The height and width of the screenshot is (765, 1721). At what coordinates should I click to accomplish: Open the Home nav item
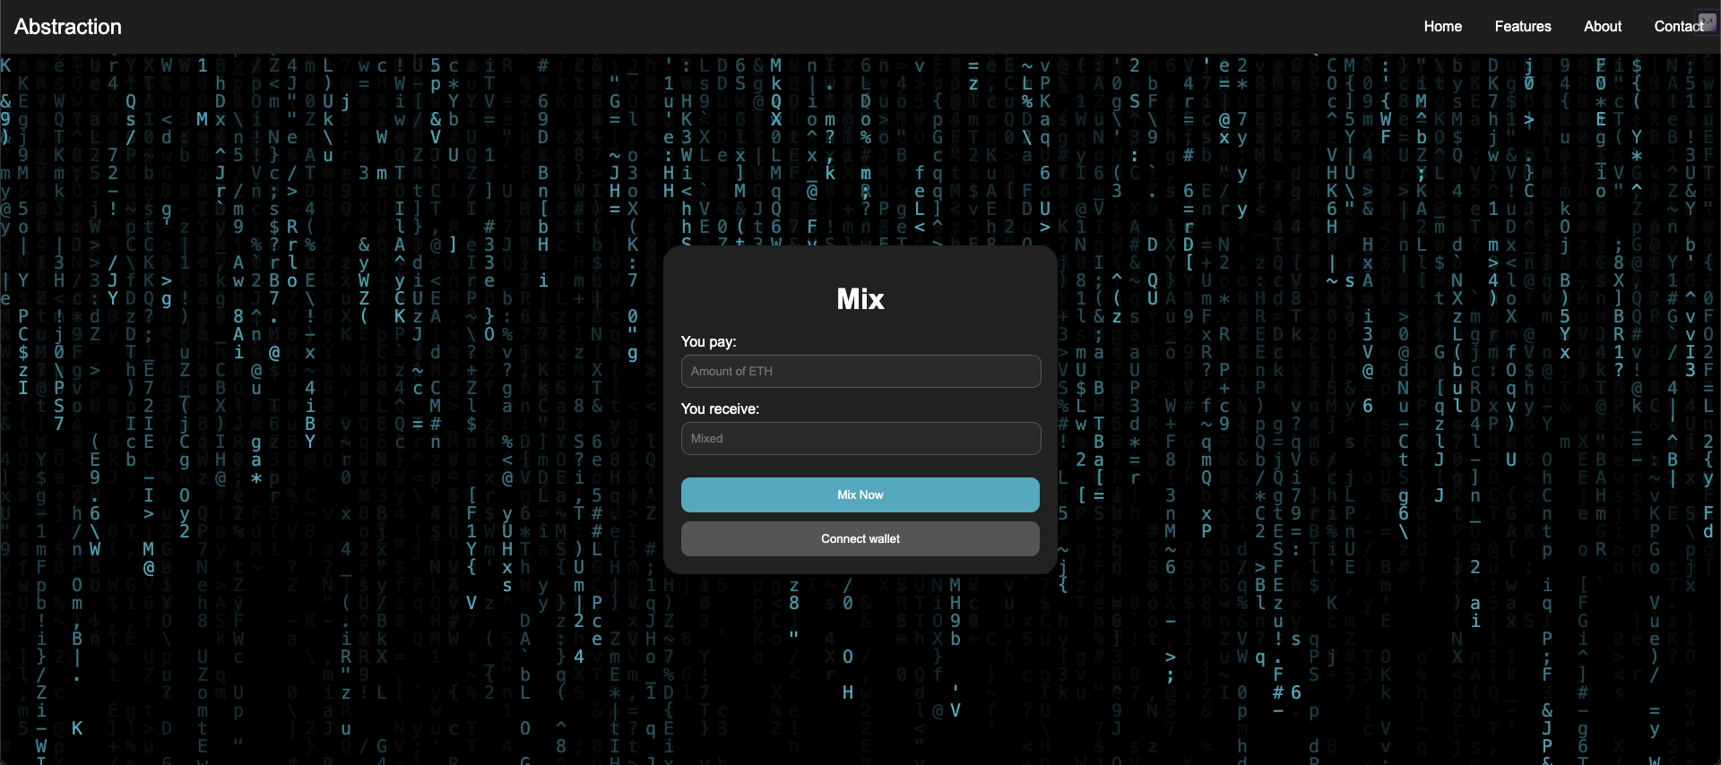click(x=1442, y=27)
